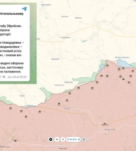Click the Чернігівка town label
Viewport: 136px width, 151px height.
click(x=63, y=148)
